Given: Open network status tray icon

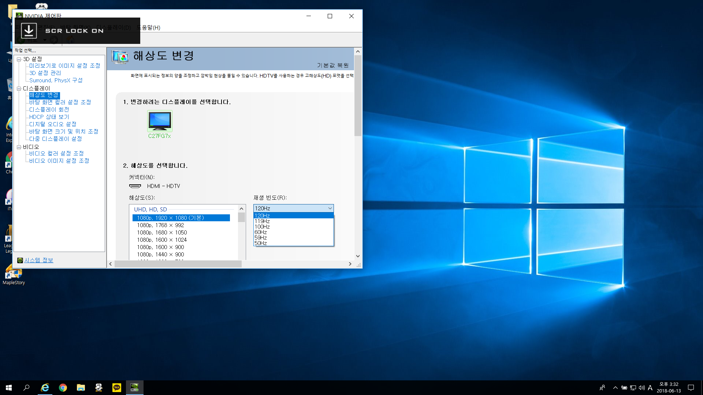Looking at the screenshot, I should 633,388.
